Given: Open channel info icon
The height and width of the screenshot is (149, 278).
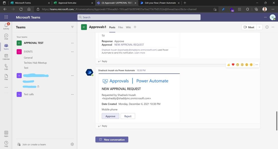Looking at the screenshot, I should coord(267,27).
